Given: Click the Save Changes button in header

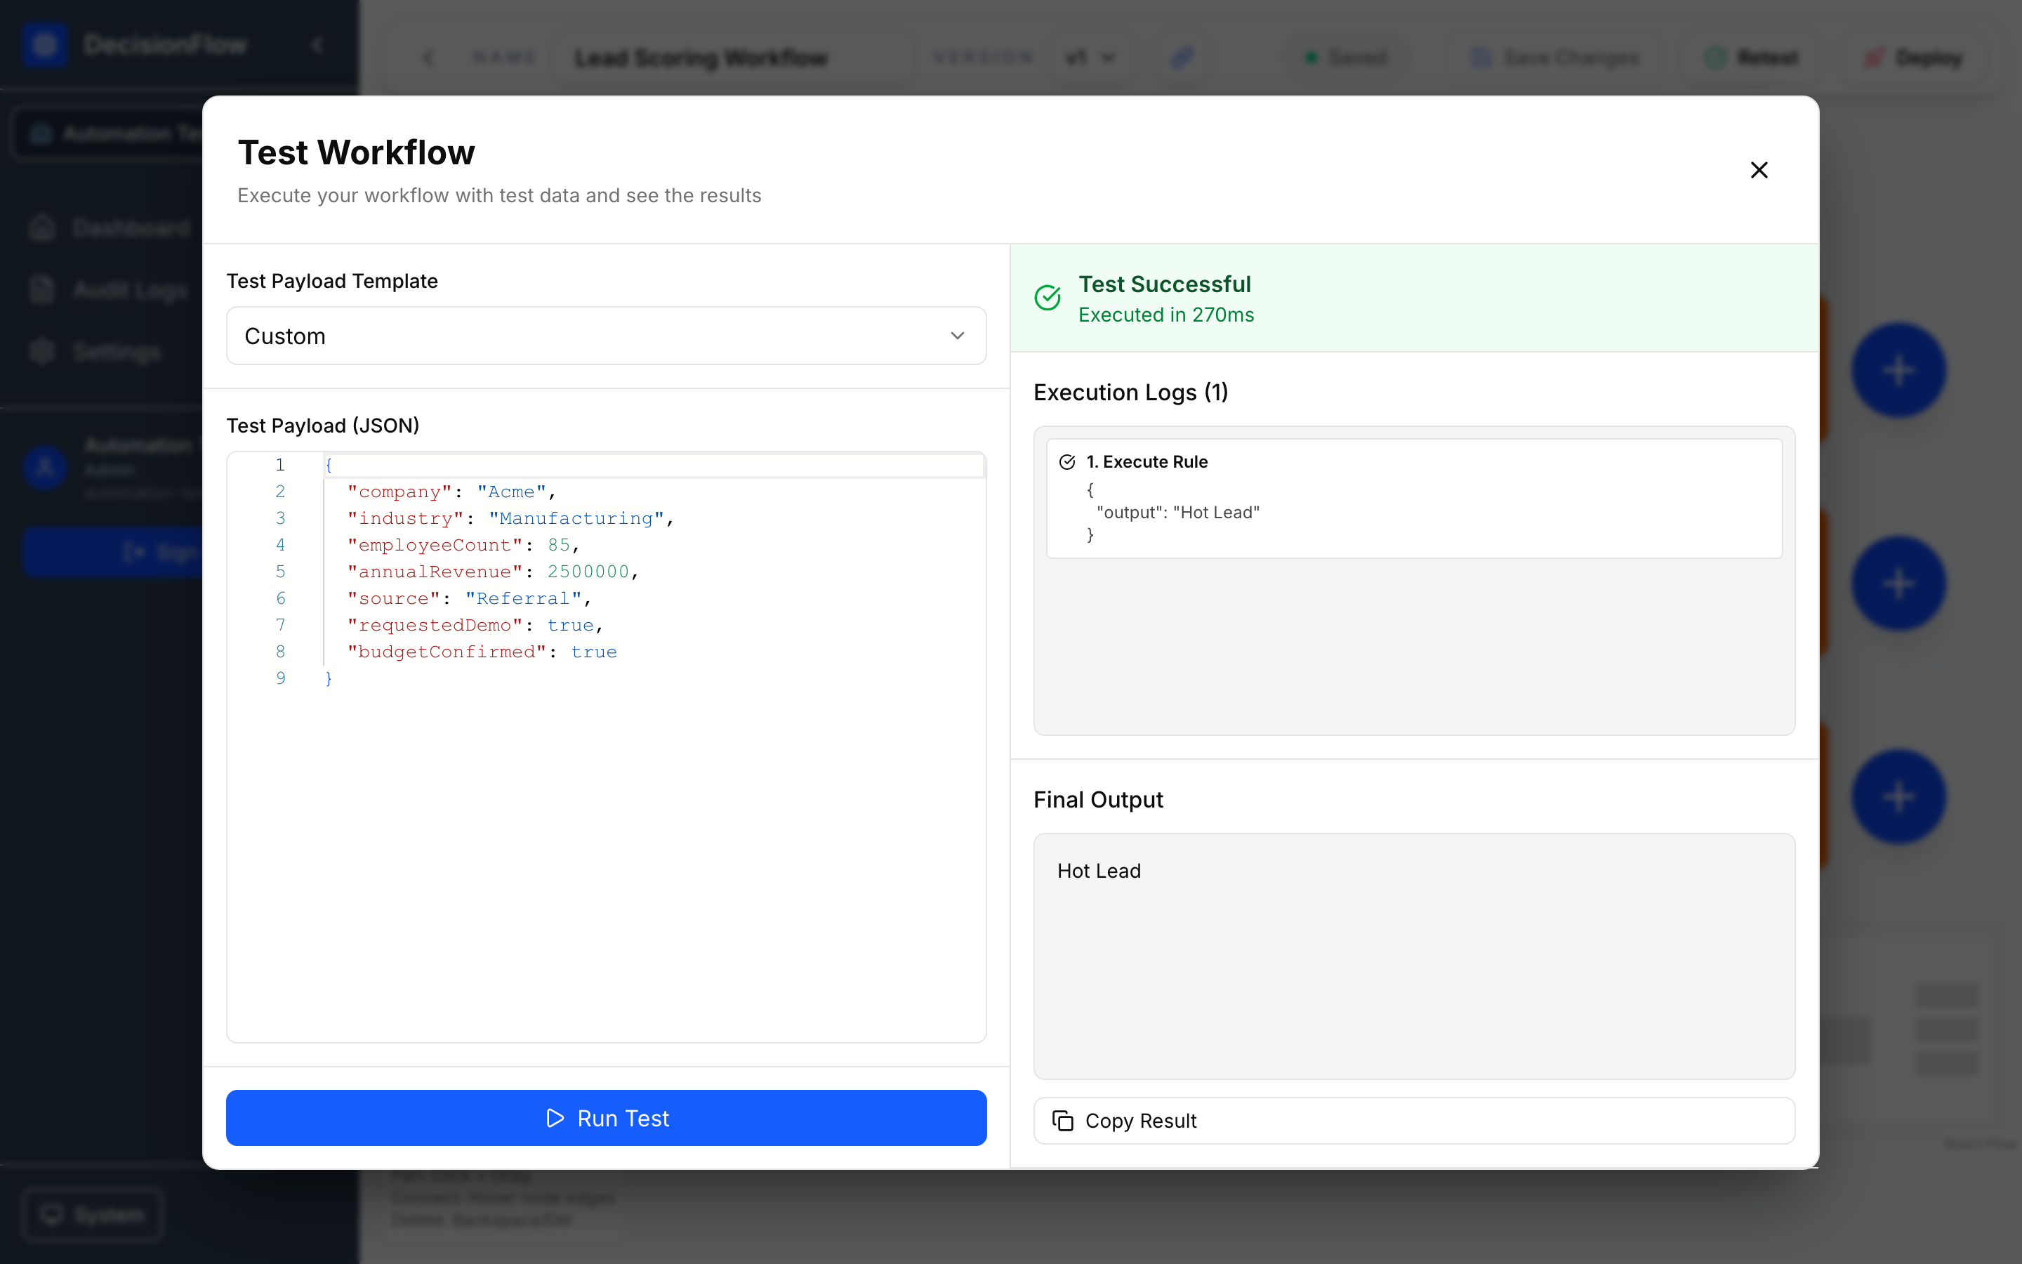Looking at the screenshot, I should click(1555, 58).
